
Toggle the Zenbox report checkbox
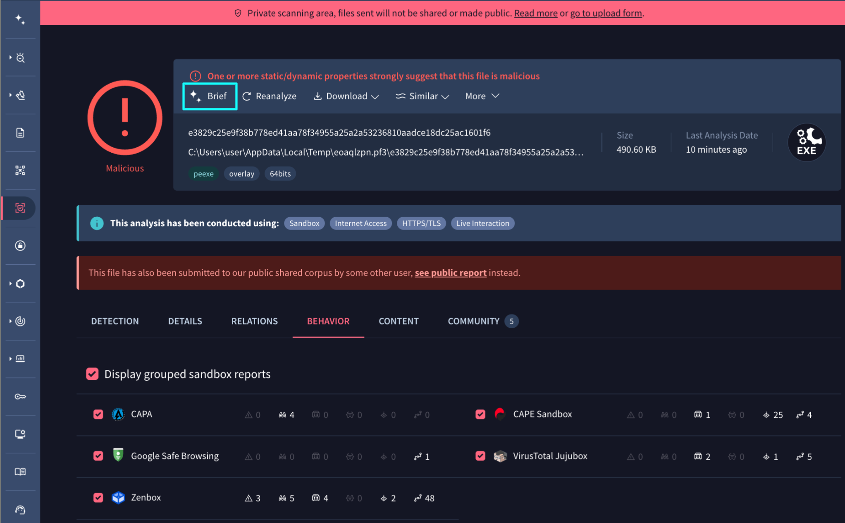(98, 498)
